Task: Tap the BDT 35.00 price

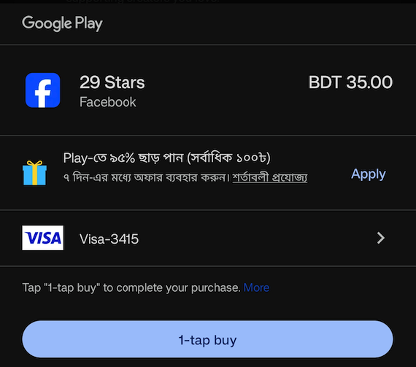Action: coord(350,82)
